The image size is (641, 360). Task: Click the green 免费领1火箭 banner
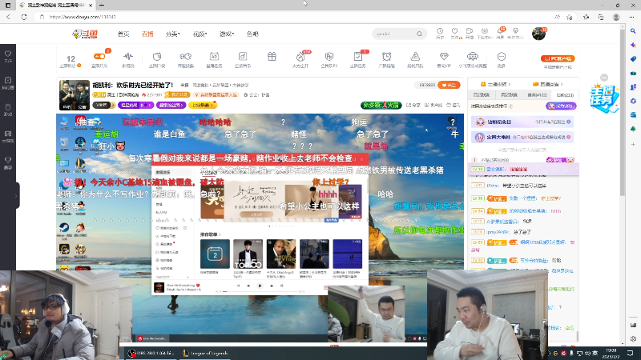coord(381,105)
